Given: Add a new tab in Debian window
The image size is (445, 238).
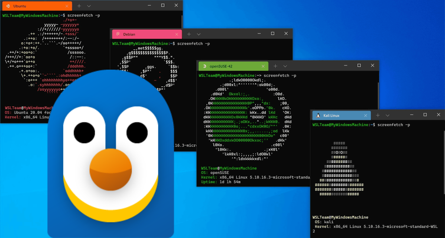Looking at the screenshot, I should click(189, 34).
